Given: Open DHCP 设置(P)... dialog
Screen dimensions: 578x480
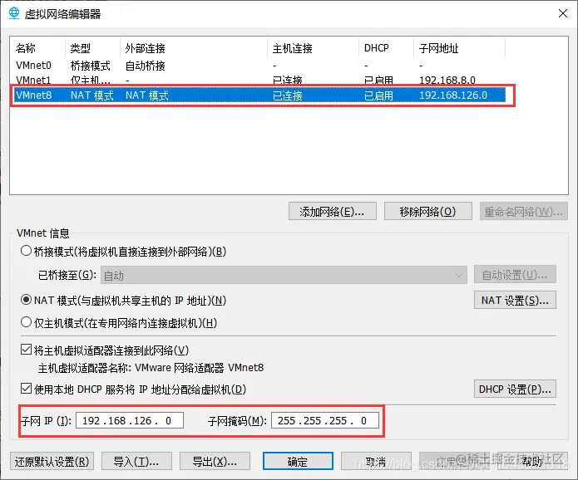Looking at the screenshot, I should point(515,389).
